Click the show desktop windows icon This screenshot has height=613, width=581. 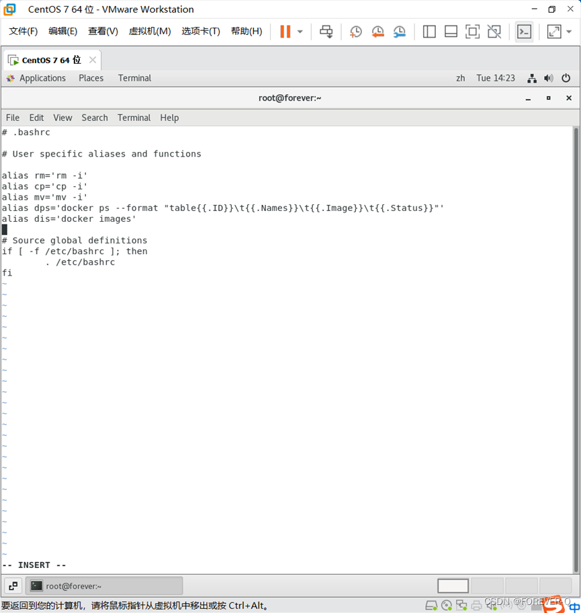coord(13,585)
